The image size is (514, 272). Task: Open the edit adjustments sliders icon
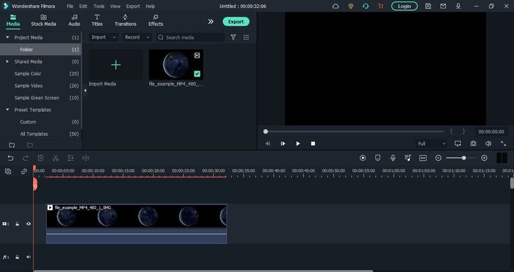point(71,158)
